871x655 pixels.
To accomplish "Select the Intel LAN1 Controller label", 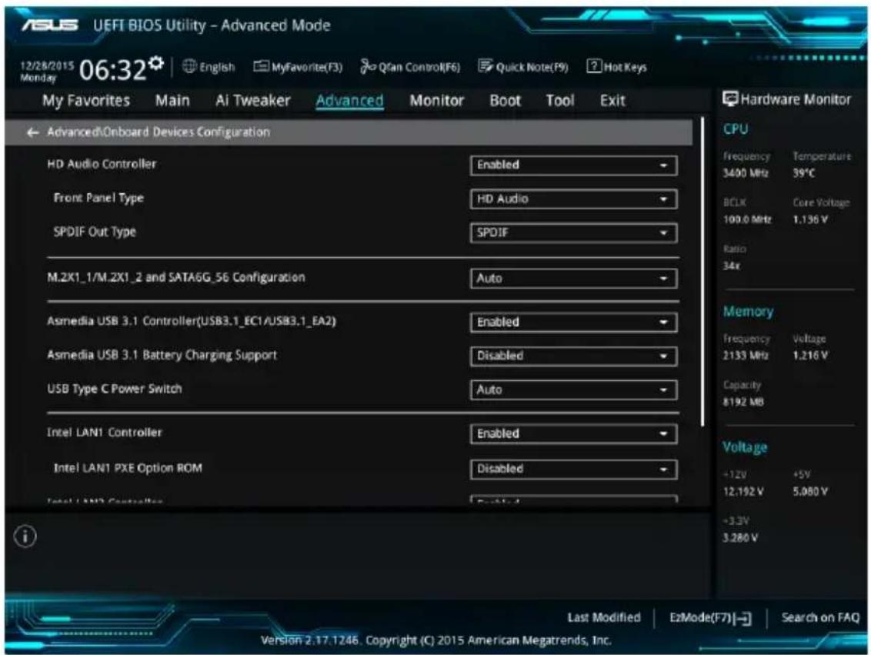I will (x=105, y=433).
